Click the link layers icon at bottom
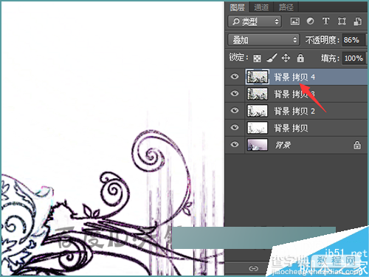The image size is (369, 277). pyautogui.click(x=253, y=268)
